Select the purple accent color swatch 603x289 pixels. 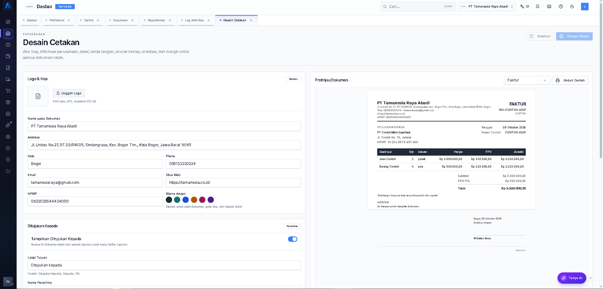click(211, 200)
